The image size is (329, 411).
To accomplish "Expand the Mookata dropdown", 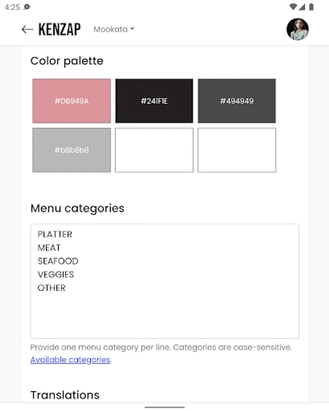I will [x=114, y=29].
